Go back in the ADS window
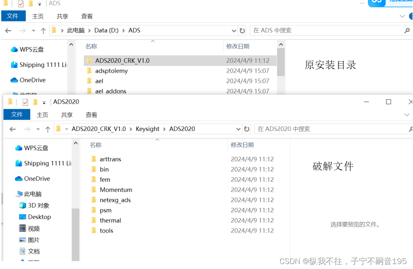This screenshot has height=269, width=413. pos(8,31)
